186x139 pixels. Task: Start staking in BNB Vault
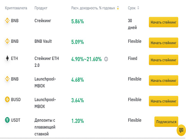[163, 43]
